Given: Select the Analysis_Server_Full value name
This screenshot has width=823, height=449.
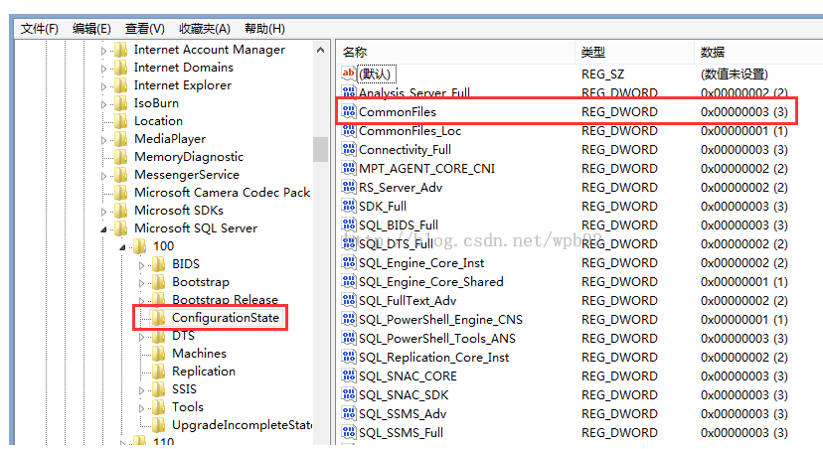Looking at the screenshot, I should (414, 92).
